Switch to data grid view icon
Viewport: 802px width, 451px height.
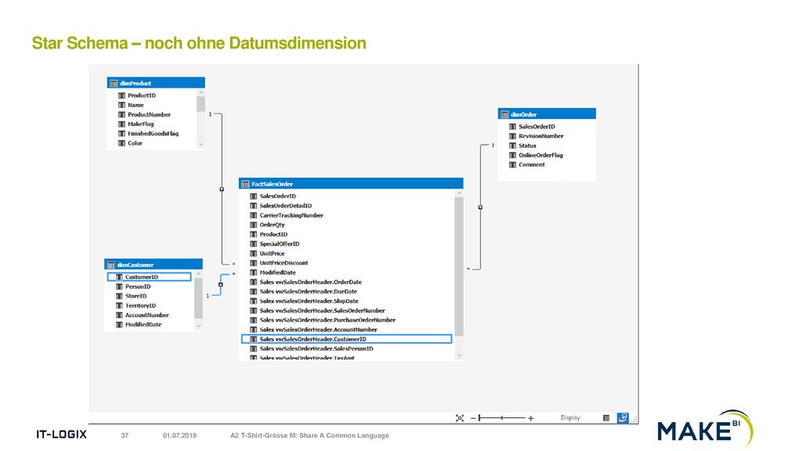tap(606, 418)
